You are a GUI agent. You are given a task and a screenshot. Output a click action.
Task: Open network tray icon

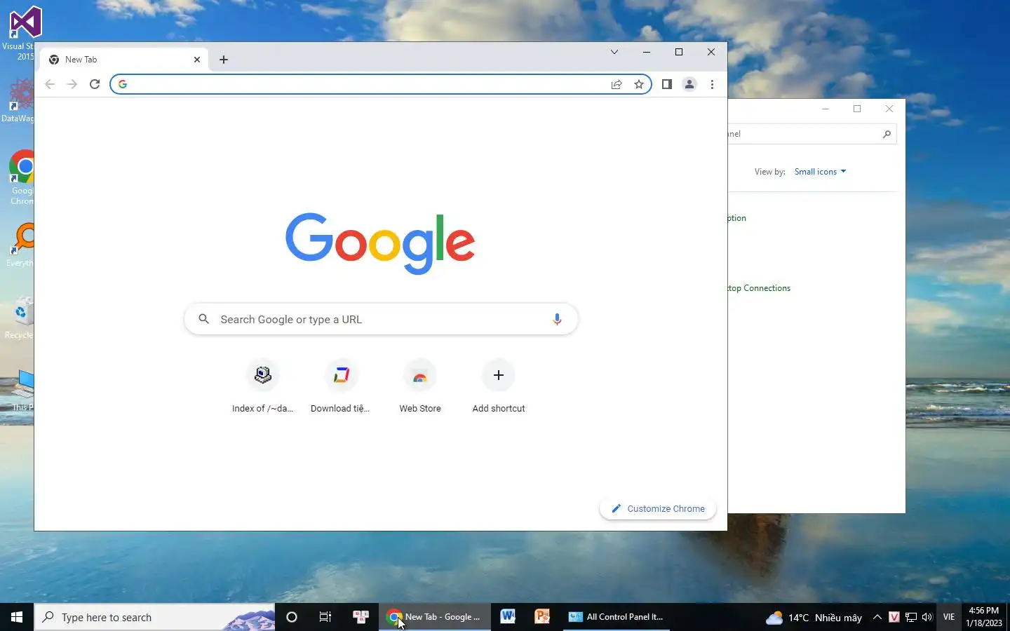tap(911, 617)
